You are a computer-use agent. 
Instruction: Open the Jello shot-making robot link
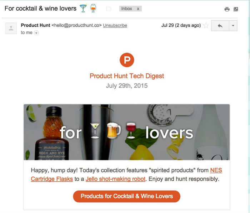click(115, 179)
